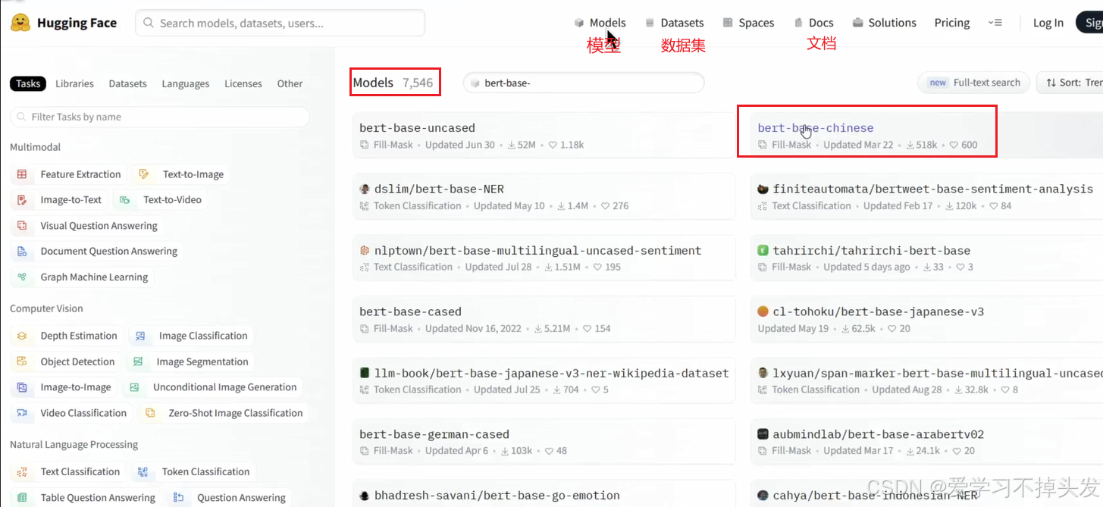Open the Datasets menu item
This screenshot has height=507, width=1103.
pos(674,23)
